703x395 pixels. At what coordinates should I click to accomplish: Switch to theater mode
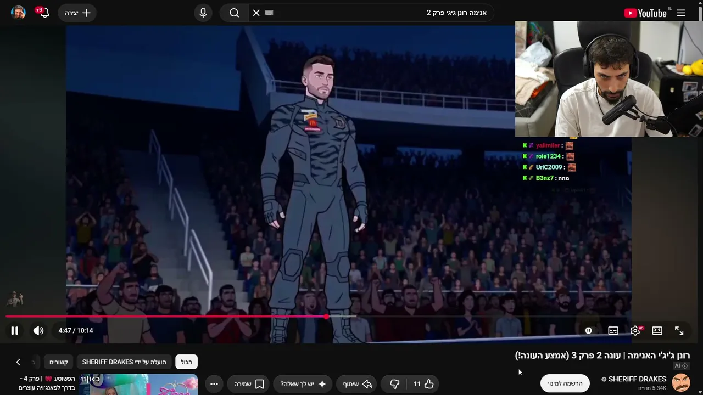coord(657,330)
